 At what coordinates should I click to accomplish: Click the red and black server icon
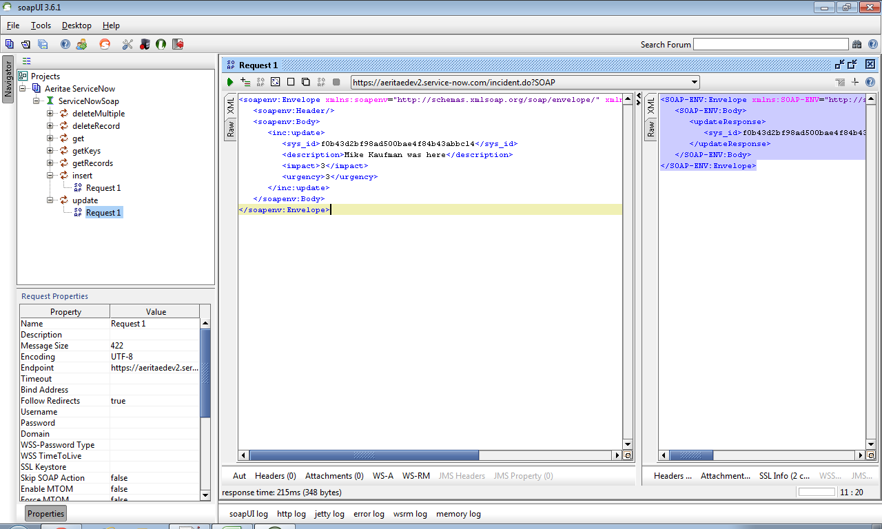[145, 44]
